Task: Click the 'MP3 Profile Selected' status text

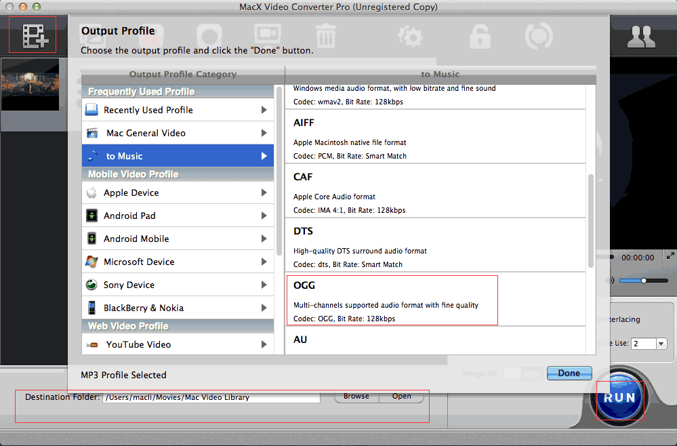Action: tap(123, 376)
